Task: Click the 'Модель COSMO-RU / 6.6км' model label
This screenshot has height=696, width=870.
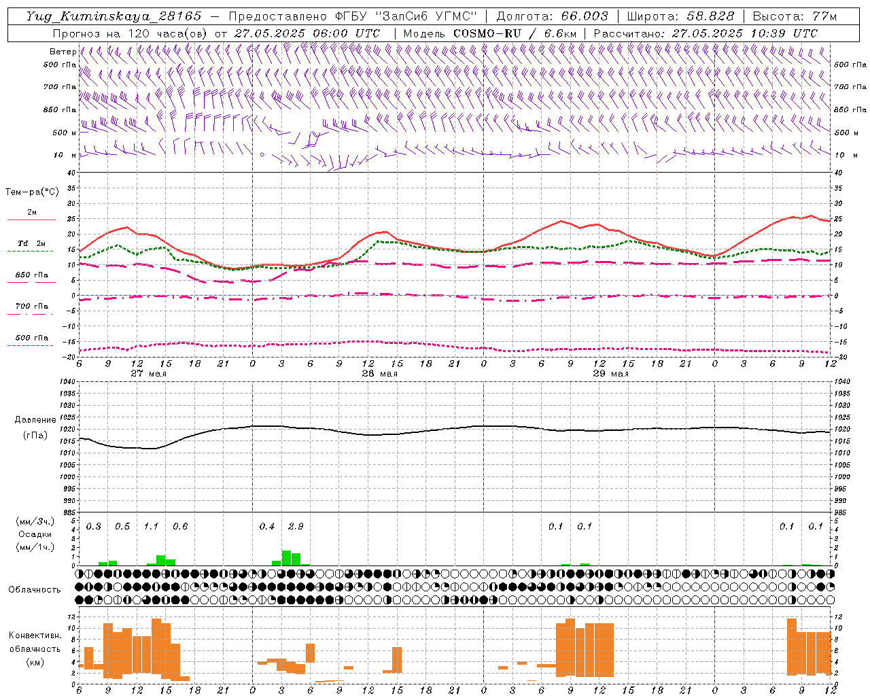Action: [x=490, y=33]
